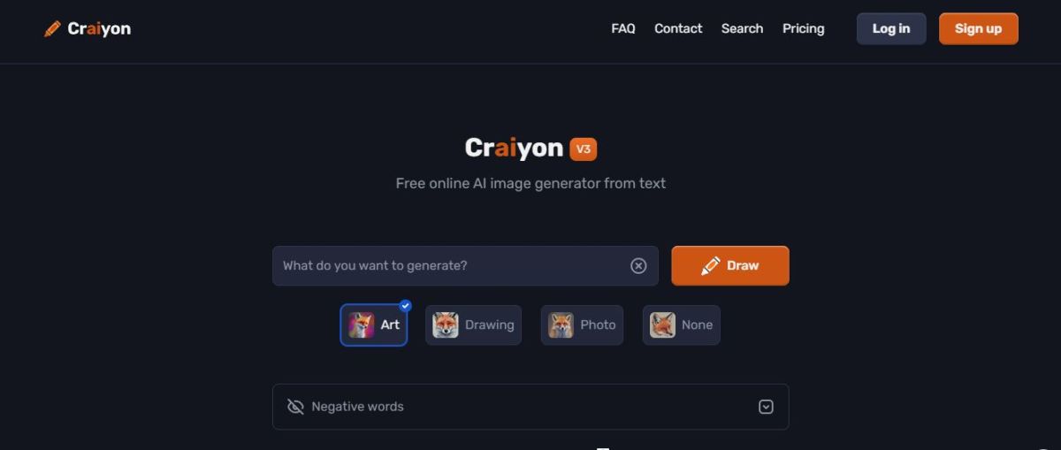Click the crossed-eye Negative words icon
1061x450 pixels.
295,407
